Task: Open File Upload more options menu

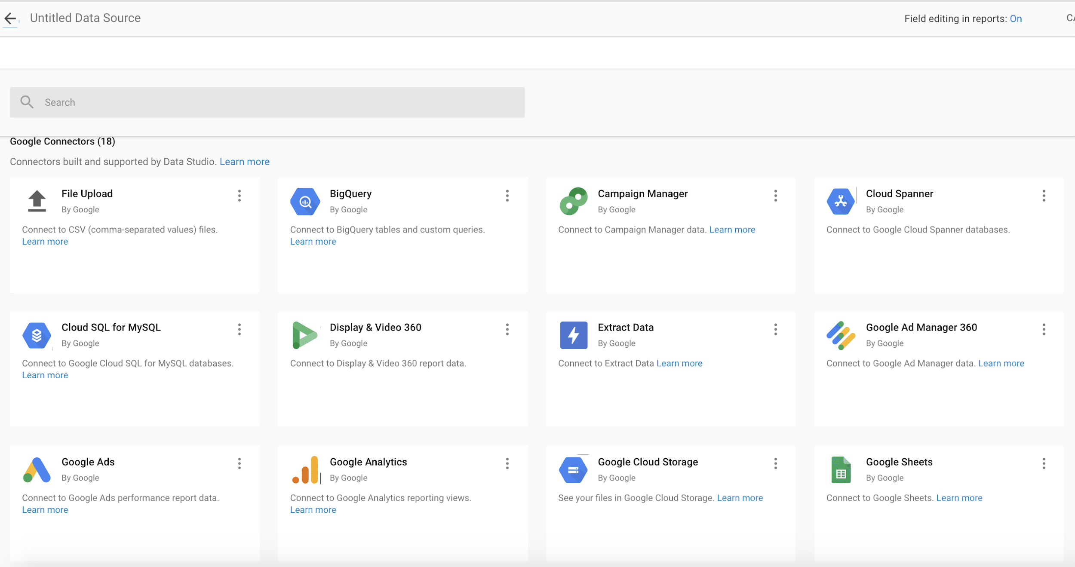Action: click(240, 196)
